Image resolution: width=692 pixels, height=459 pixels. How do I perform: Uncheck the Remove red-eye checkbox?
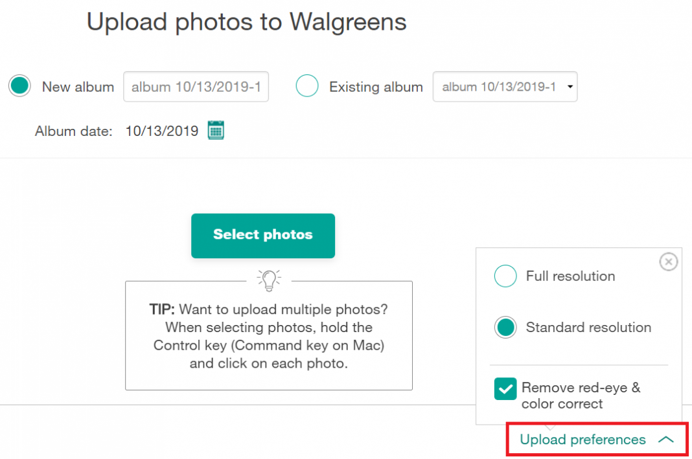pos(505,388)
